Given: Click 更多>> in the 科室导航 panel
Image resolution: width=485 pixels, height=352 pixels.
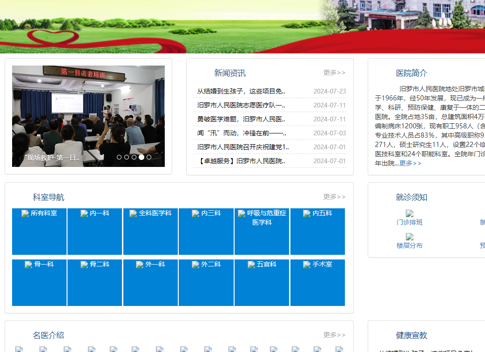Looking at the screenshot, I should (x=334, y=197).
